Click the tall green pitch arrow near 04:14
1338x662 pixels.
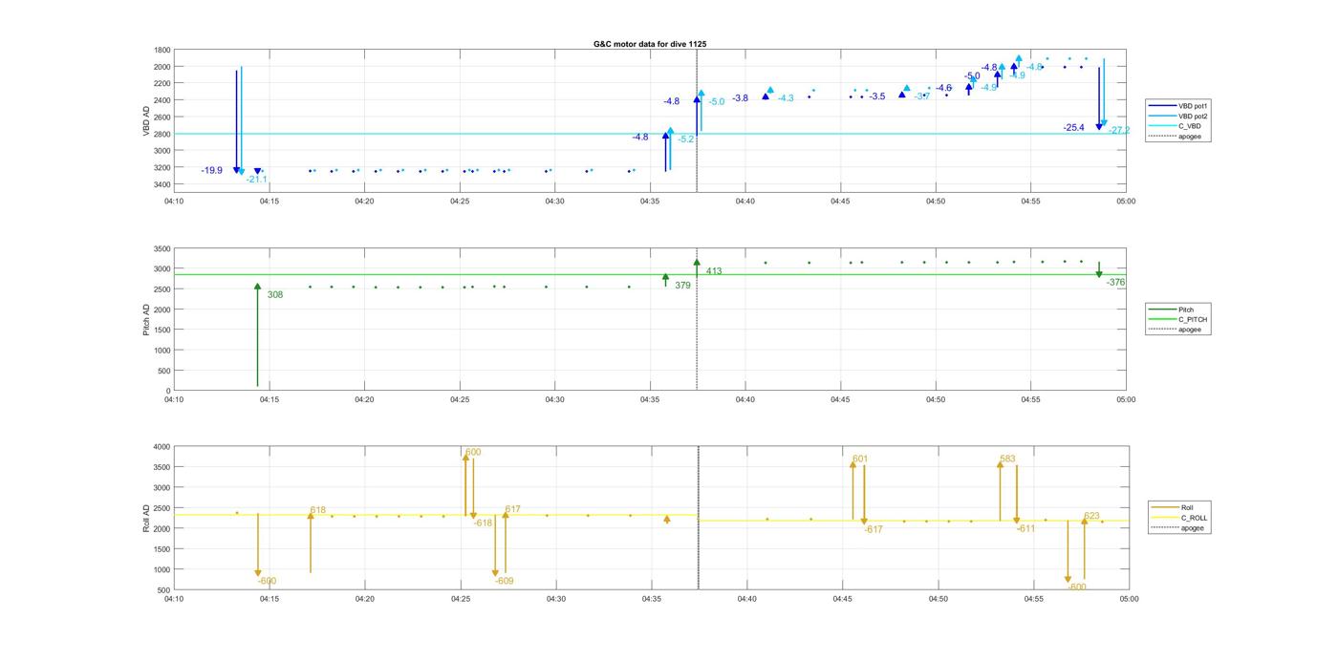coord(257,334)
